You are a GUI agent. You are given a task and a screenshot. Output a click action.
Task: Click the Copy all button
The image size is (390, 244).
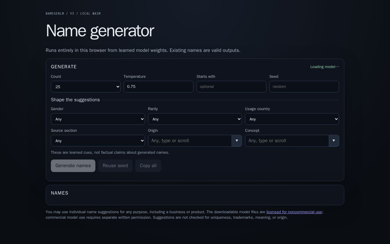[148, 166]
